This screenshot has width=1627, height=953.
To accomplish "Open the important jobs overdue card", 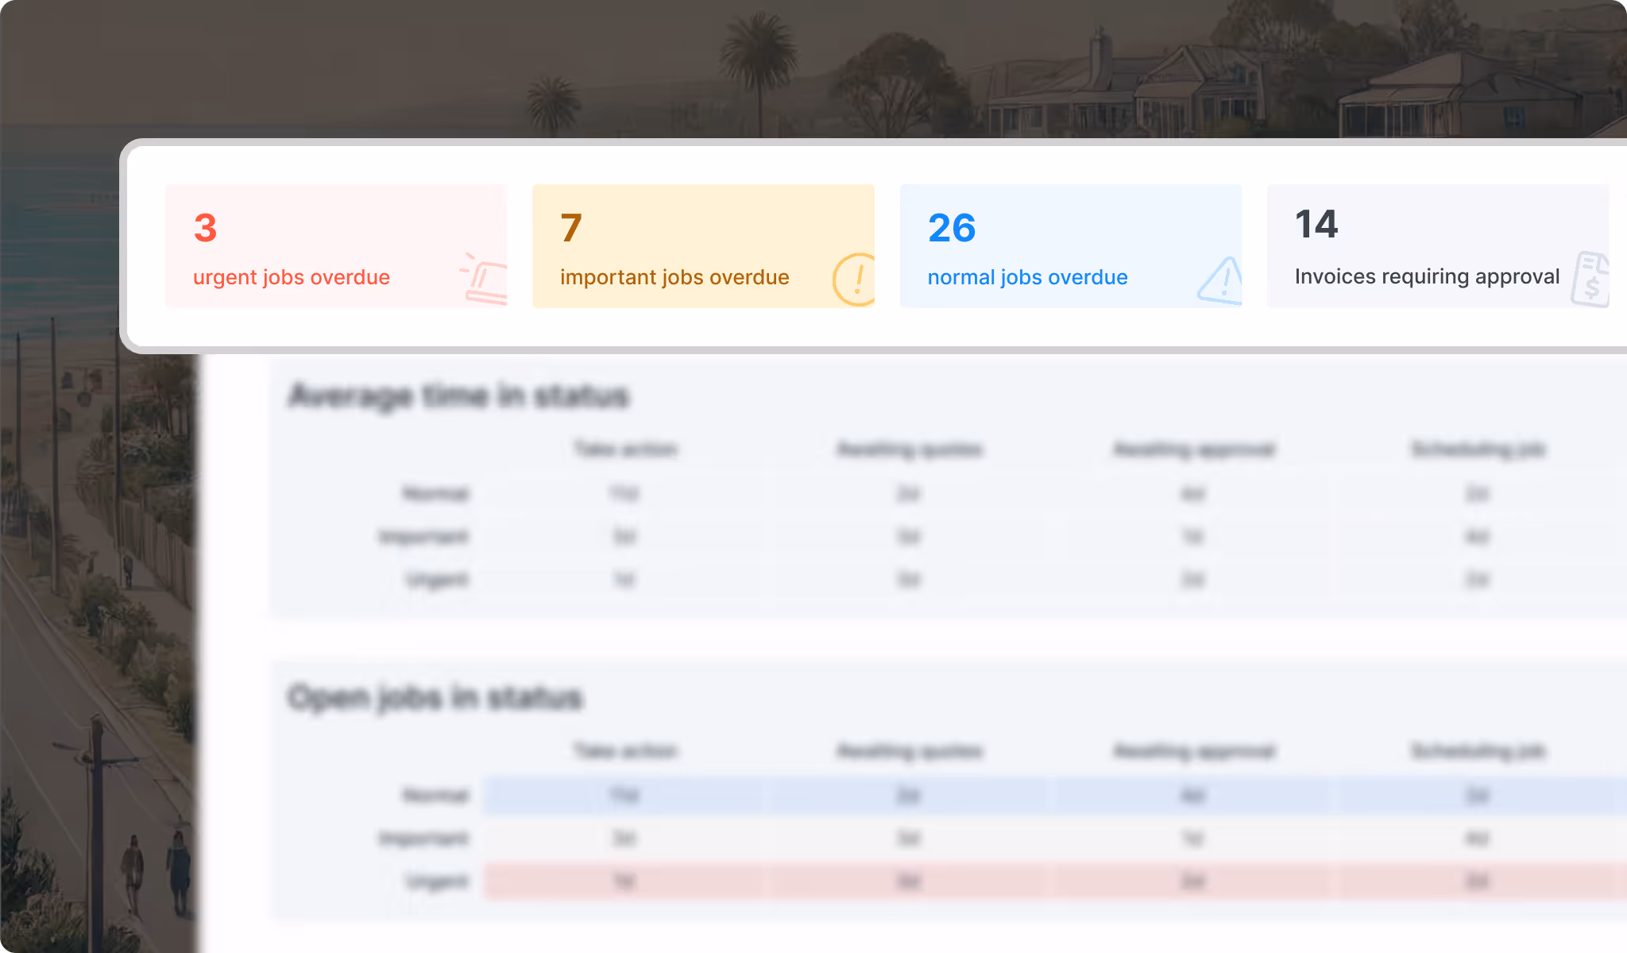I will tap(702, 246).
